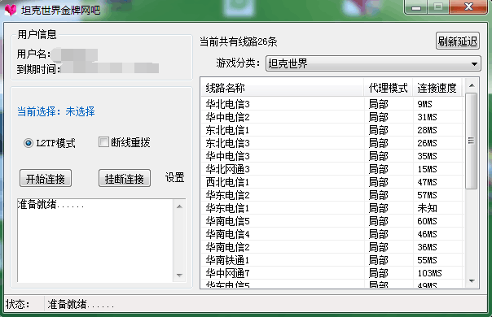This screenshot has width=492, height=317.
Task: Select the 东北电信1 line row
Action: pos(332,130)
